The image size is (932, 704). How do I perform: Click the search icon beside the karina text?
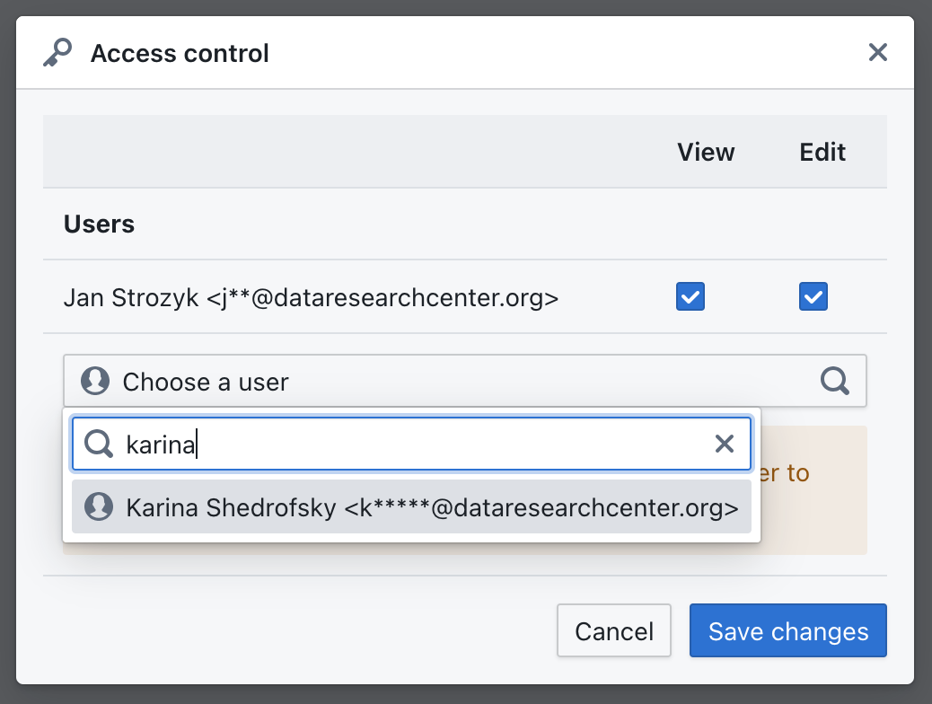(x=99, y=444)
